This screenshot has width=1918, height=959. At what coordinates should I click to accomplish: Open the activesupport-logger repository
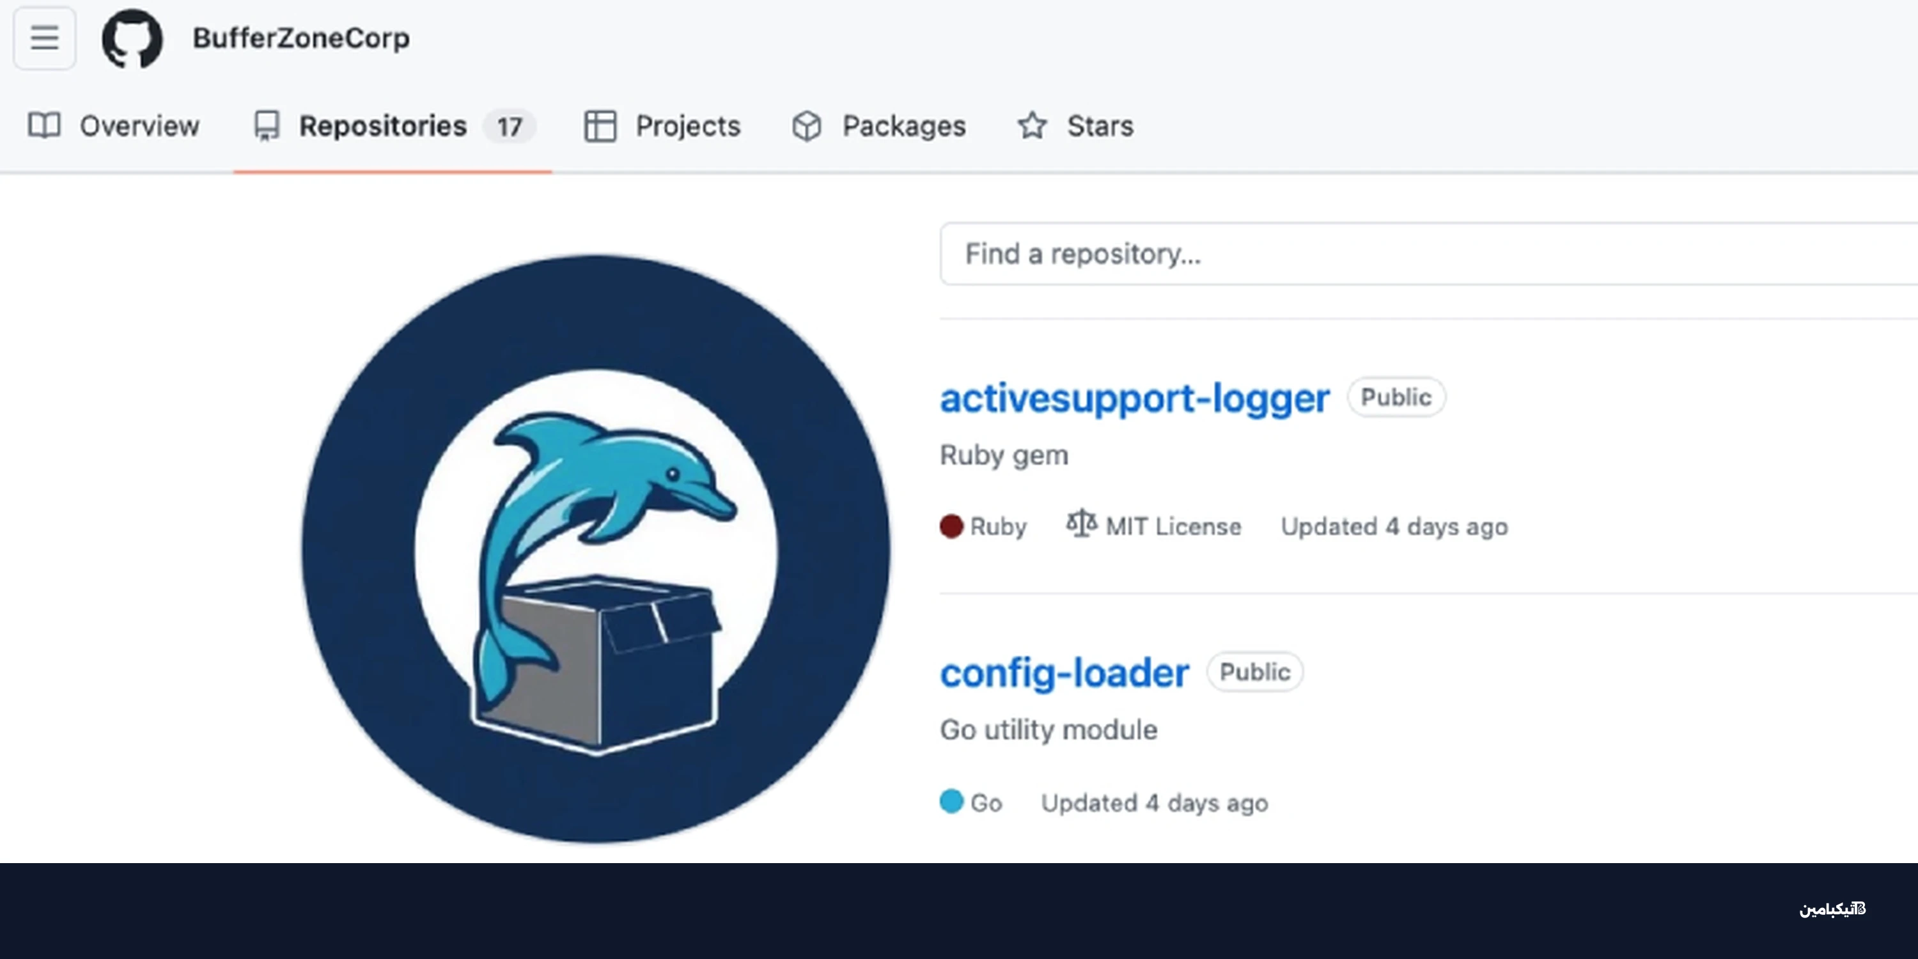[1135, 398]
